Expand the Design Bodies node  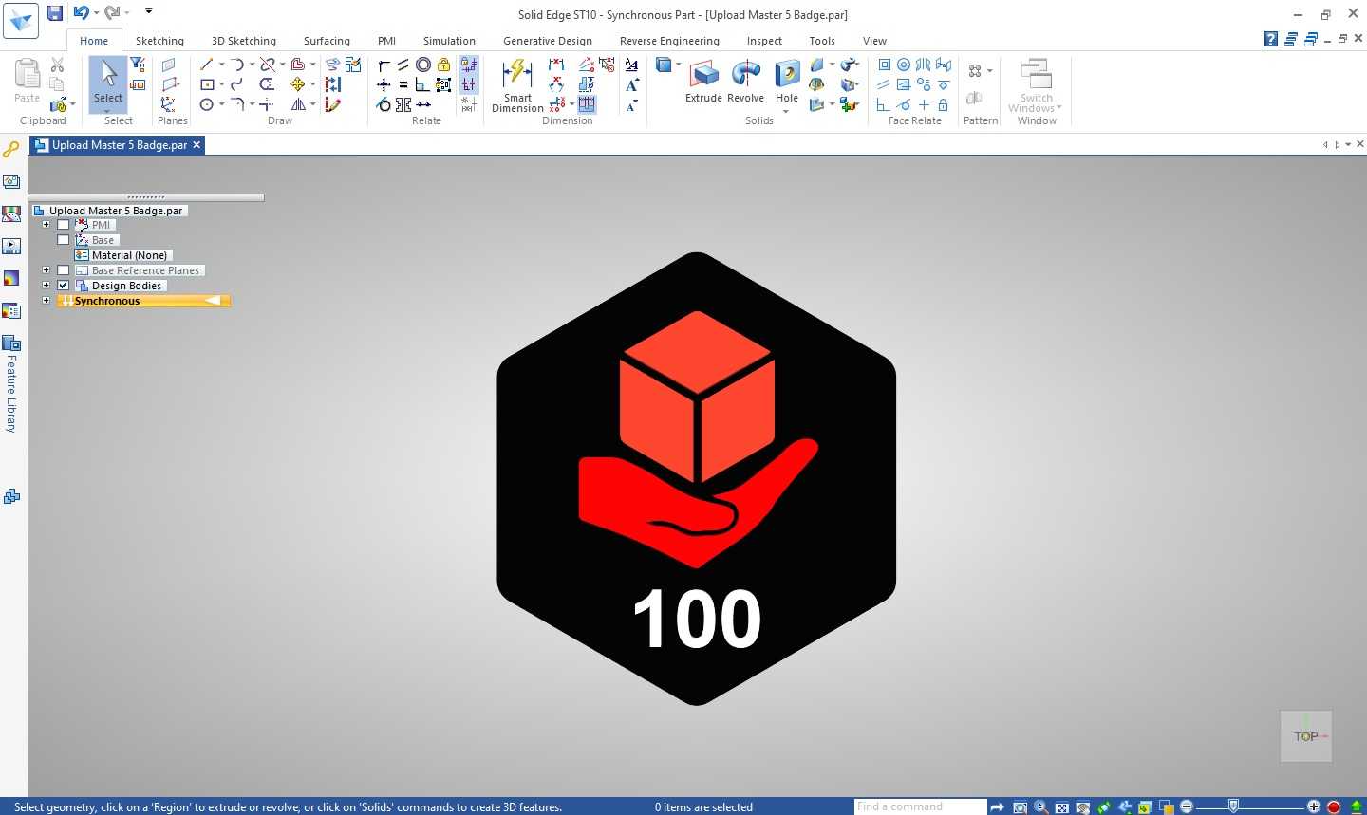[x=46, y=286]
